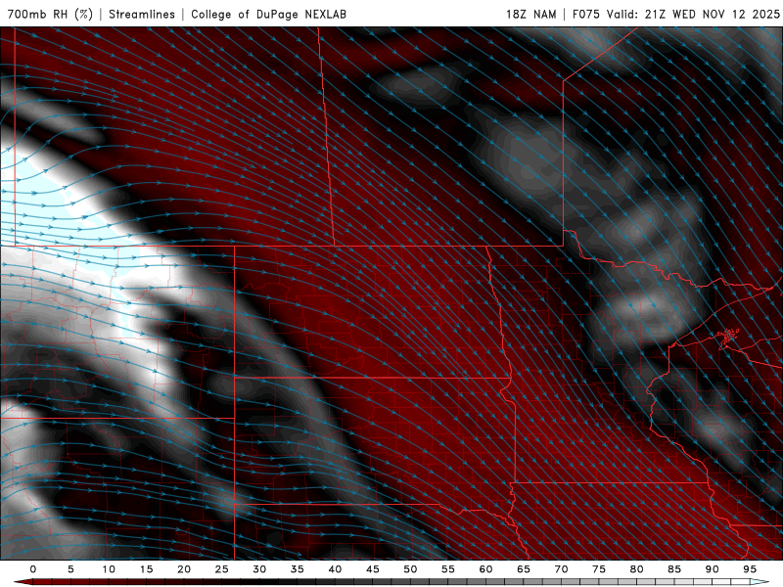Click the 90 value on colorbar
Viewport: 783px width, 587px height.
712,569
